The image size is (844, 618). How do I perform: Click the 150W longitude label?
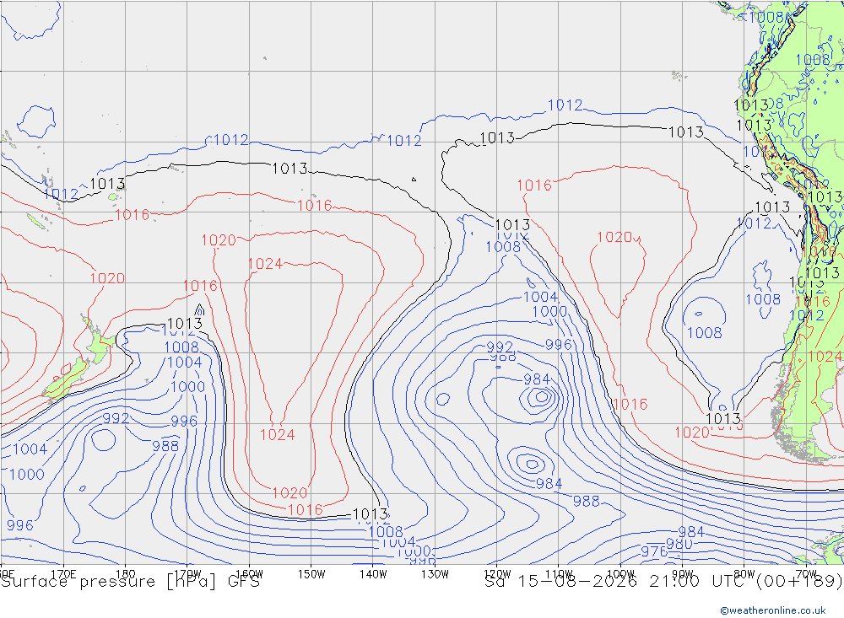(x=311, y=574)
